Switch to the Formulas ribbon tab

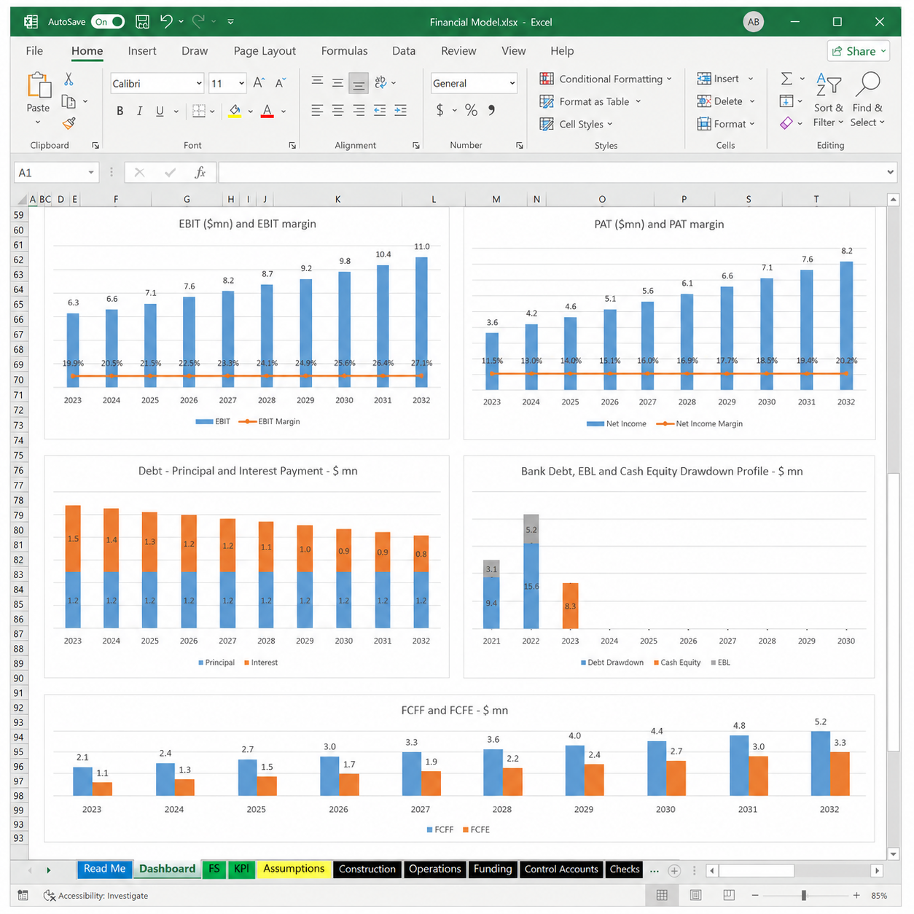click(x=344, y=51)
